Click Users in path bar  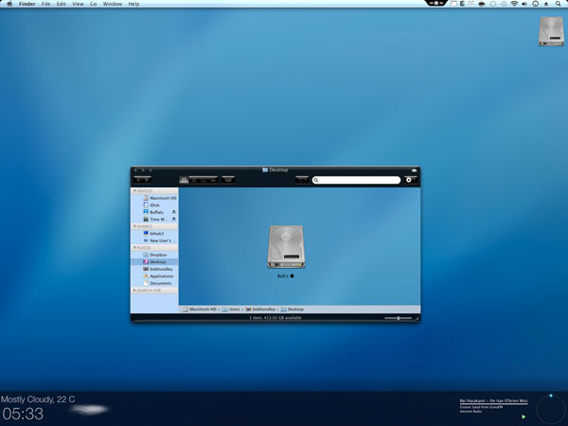click(x=231, y=310)
